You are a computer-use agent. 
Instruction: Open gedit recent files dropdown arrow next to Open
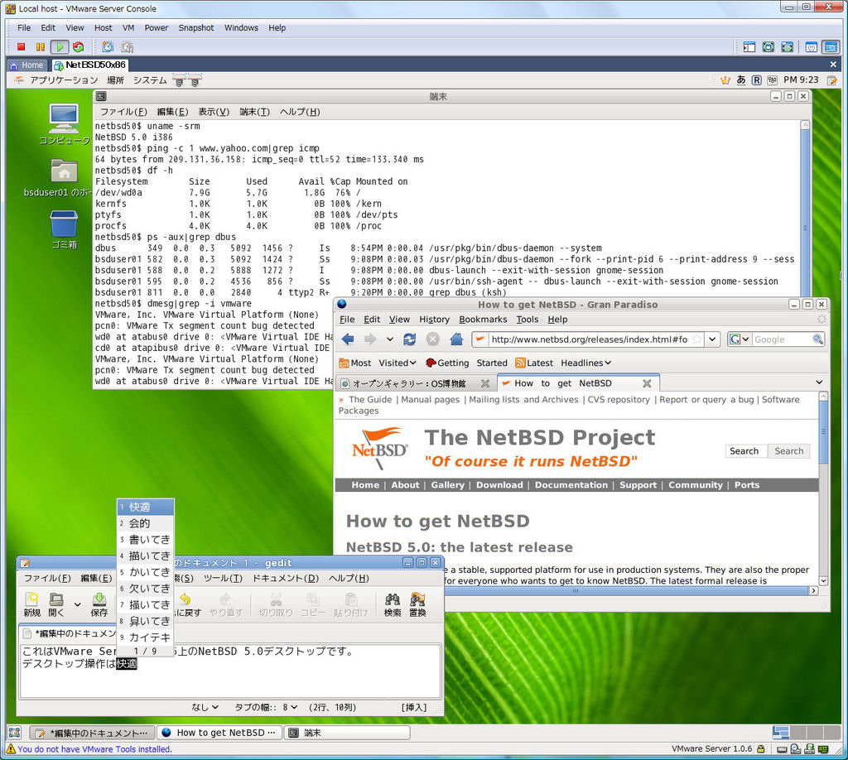click(77, 604)
